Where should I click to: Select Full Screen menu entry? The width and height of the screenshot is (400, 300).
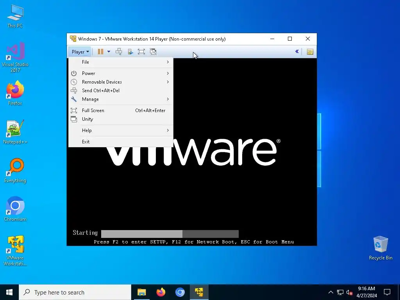[x=121, y=111]
